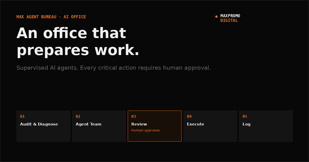309x162 pixels.
Task: Open the Agent Team step card
Action: [99, 126]
